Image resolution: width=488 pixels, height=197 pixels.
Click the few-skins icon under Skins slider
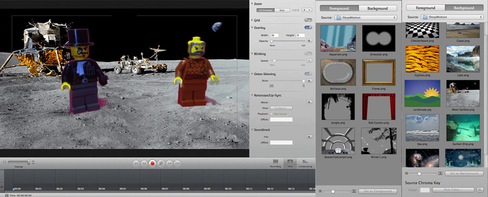(272, 85)
